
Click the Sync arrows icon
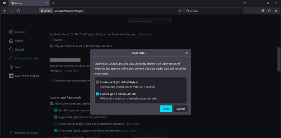pyautogui.click(x=11, y=67)
